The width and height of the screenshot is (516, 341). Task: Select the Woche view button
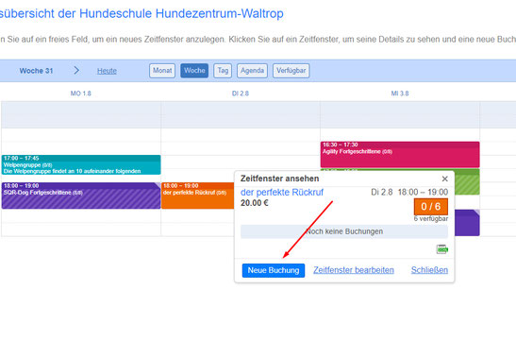(194, 71)
